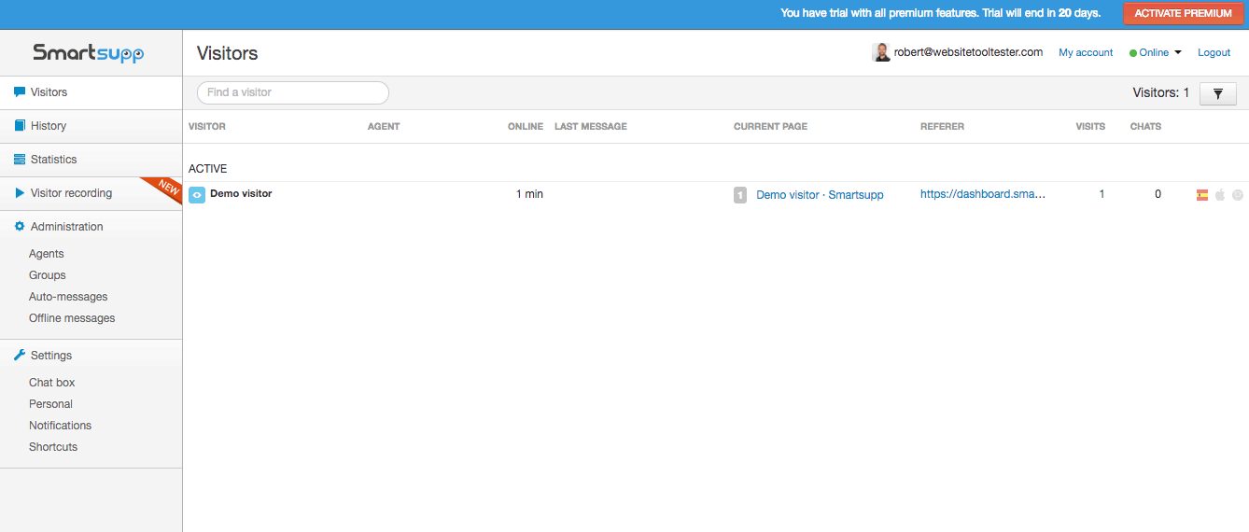Open Groups administration page
1249x532 pixels.
point(48,275)
